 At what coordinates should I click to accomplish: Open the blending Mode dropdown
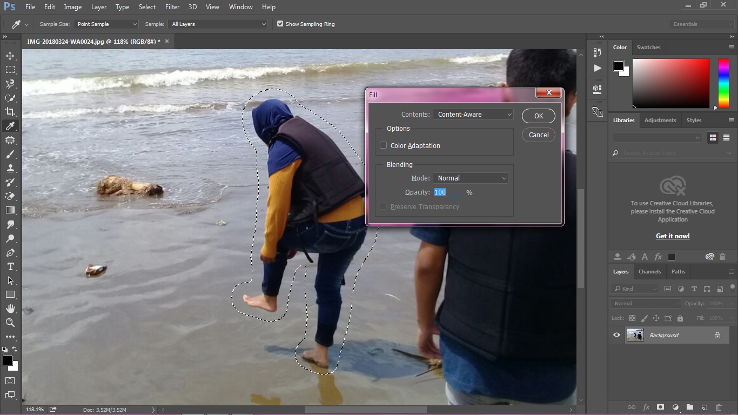[469, 178]
